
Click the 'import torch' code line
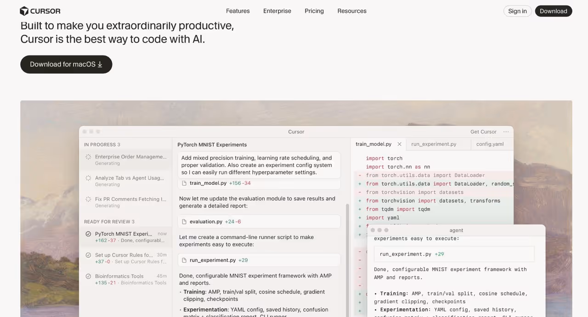point(384,158)
